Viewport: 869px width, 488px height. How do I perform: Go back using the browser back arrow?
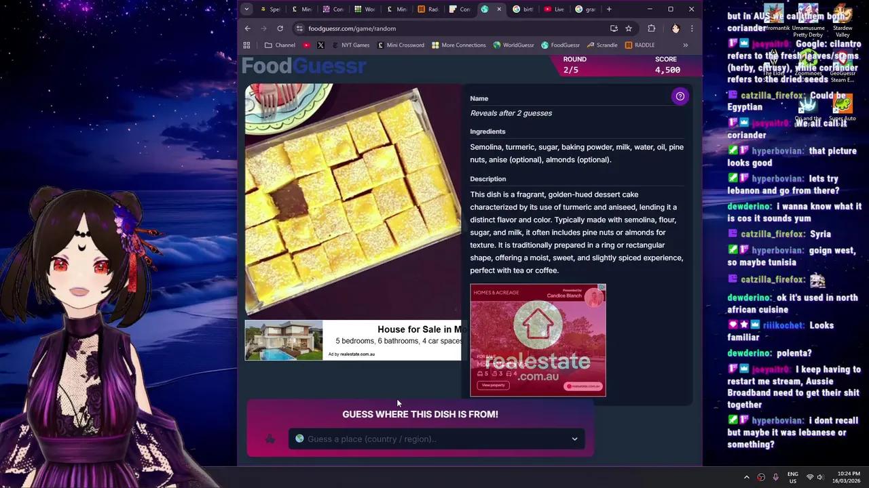[248, 28]
